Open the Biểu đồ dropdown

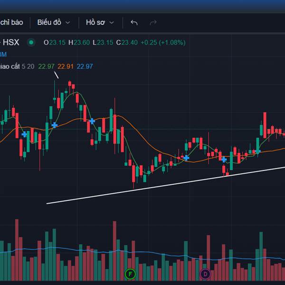pyautogui.click(x=53, y=22)
